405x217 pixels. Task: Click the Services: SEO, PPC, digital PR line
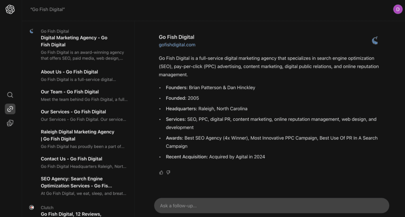pos(271,123)
